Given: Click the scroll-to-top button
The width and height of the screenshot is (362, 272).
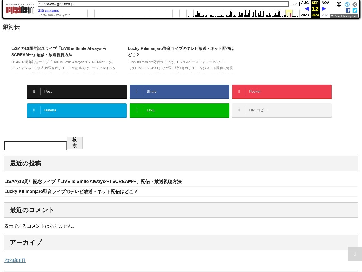Looking at the screenshot, I should [x=355, y=253].
